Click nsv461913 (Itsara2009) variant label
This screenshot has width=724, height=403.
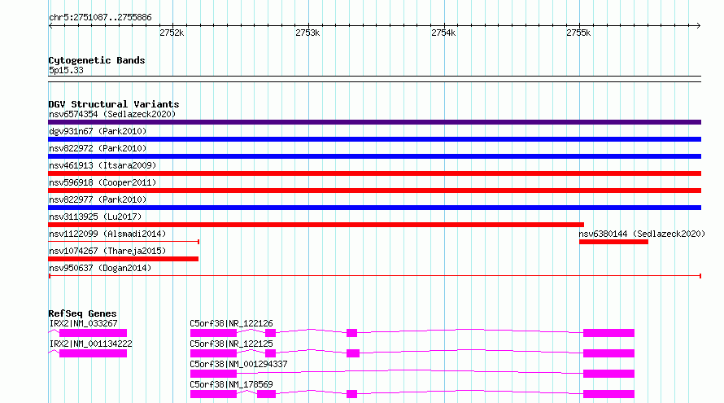click(102, 165)
